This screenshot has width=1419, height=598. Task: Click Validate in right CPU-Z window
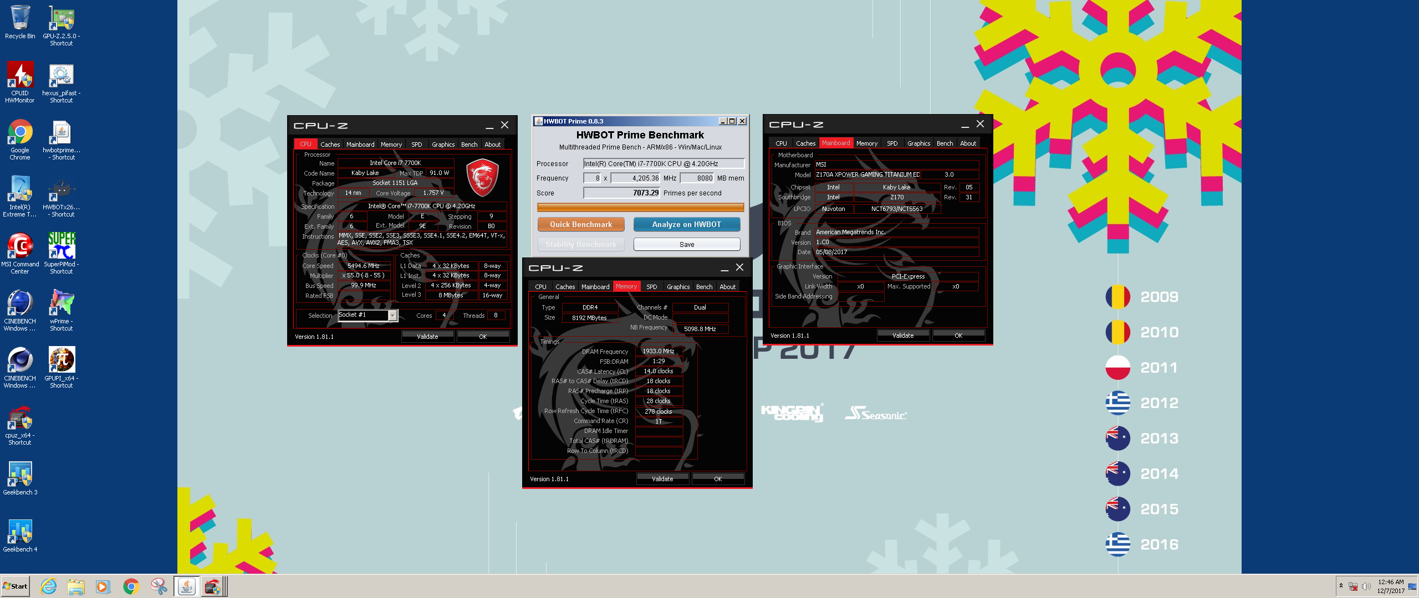pos(903,336)
